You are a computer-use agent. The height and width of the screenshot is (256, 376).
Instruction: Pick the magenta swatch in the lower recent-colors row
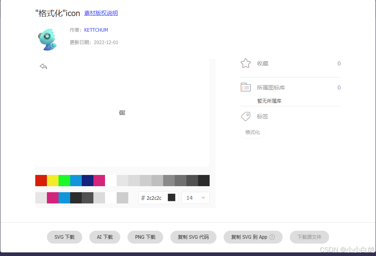pos(53,198)
